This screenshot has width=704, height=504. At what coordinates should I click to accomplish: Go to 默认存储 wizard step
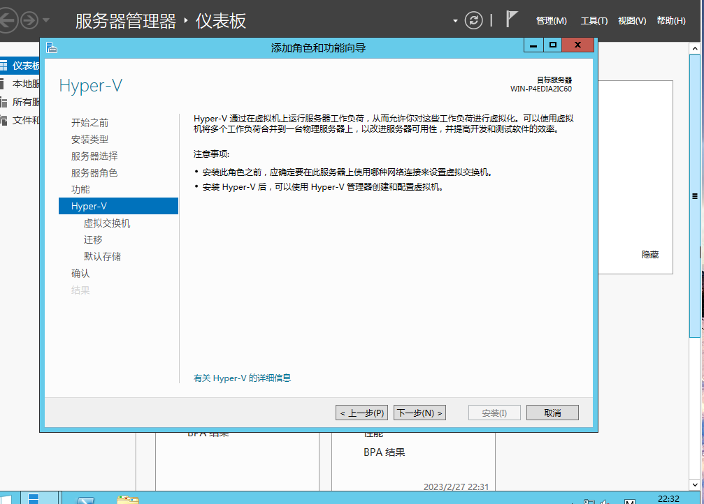tap(102, 256)
